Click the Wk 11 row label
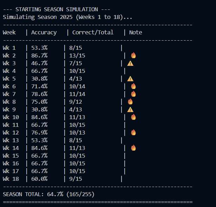Screen dimensions: 216x207 11,125
